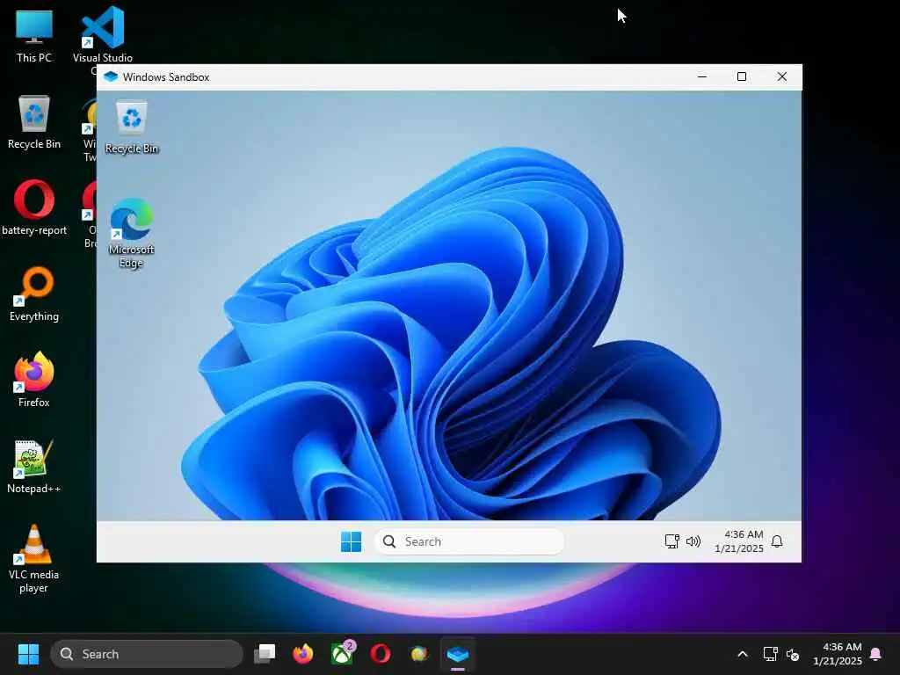Select the Notepad++ desktop shortcut
Image resolution: width=900 pixels, height=675 pixels.
coord(34,467)
